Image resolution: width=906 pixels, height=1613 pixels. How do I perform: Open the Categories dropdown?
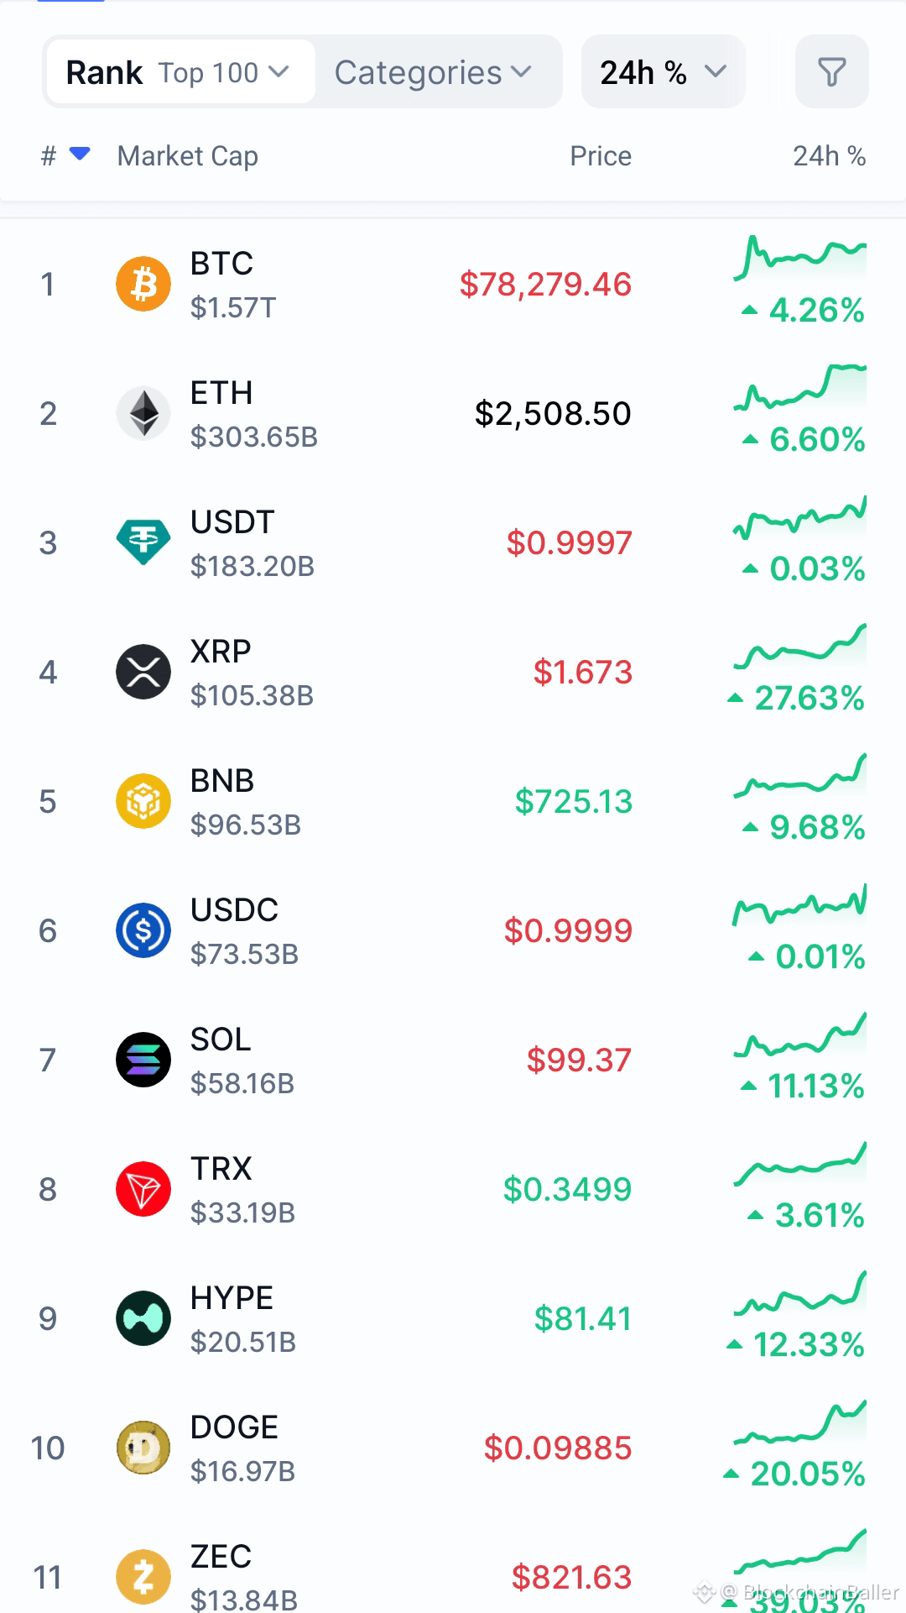[434, 72]
